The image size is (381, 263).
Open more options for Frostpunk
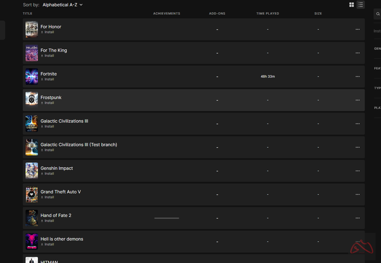pyautogui.click(x=357, y=100)
